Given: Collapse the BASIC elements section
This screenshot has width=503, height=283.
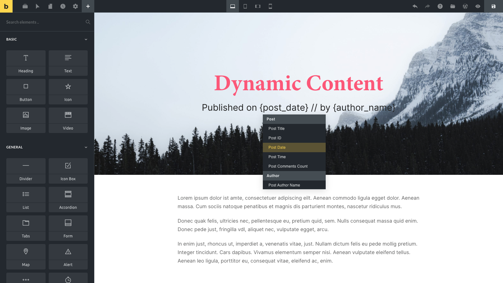Looking at the screenshot, I should (86, 39).
